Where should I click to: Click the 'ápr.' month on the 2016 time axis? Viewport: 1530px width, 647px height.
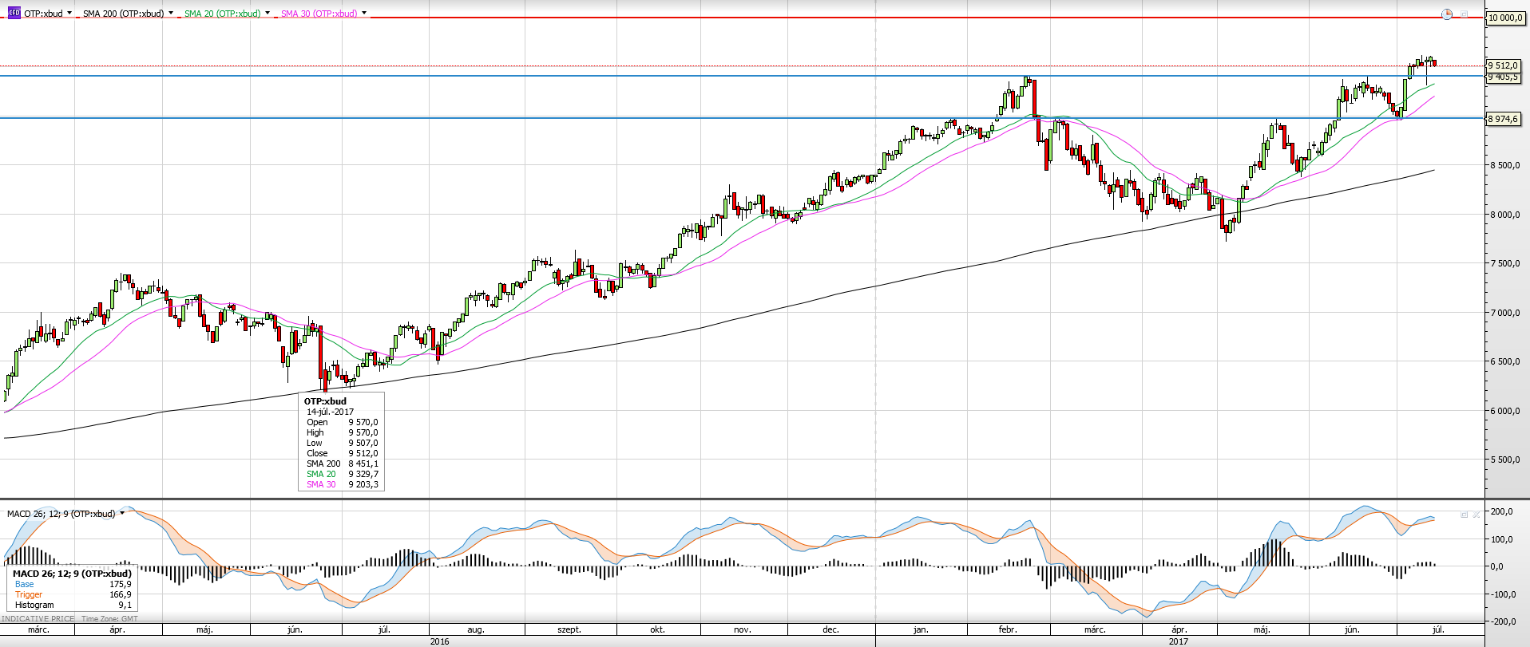pos(117,629)
